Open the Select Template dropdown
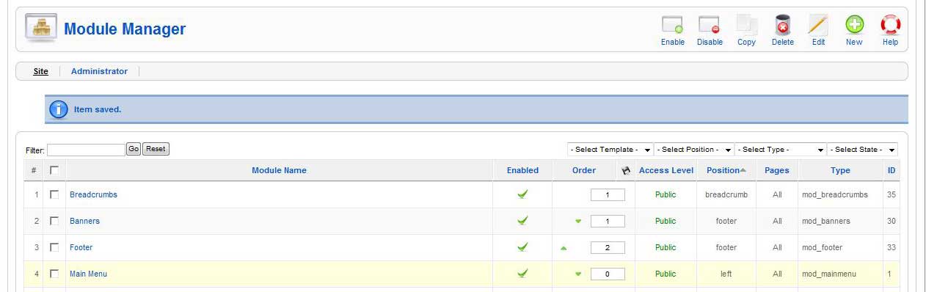 pos(610,150)
